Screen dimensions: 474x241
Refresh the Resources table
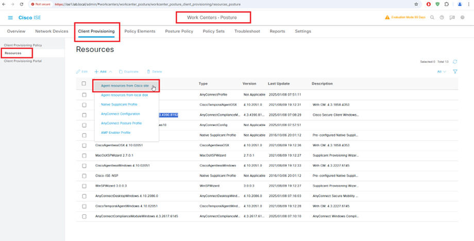click(455, 62)
